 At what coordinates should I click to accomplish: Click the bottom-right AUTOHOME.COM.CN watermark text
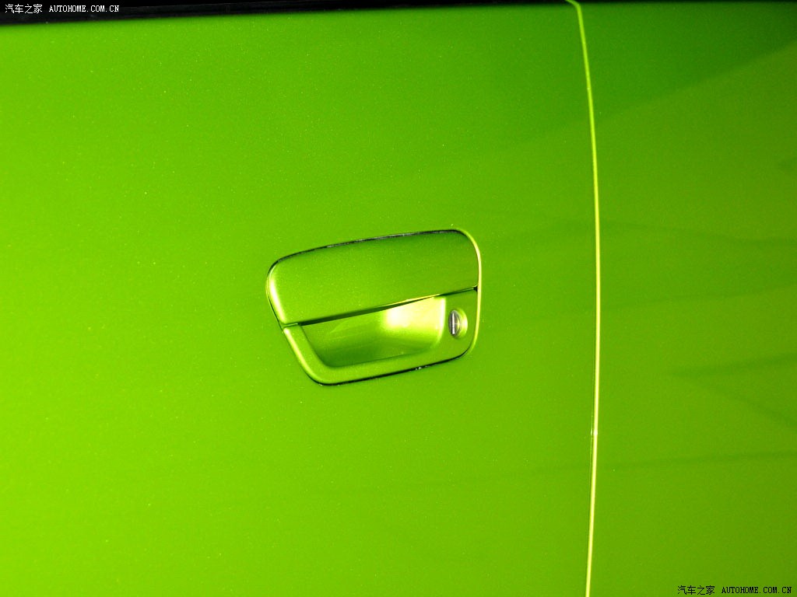click(x=756, y=590)
